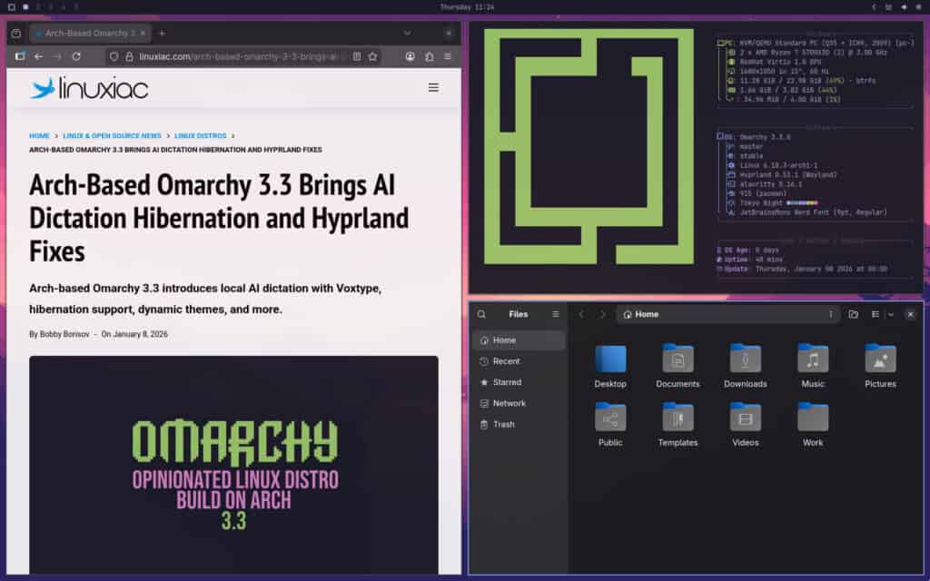Viewport: 930px width, 581px height.
Task: Bookmark this page using the star icon
Action: pyautogui.click(x=373, y=55)
